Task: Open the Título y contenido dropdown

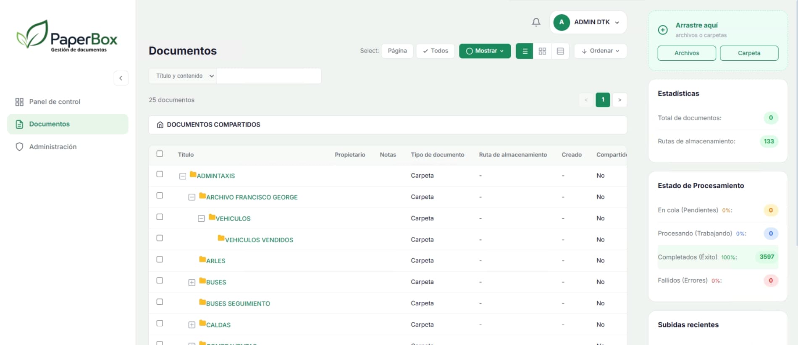Action: tap(183, 76)
